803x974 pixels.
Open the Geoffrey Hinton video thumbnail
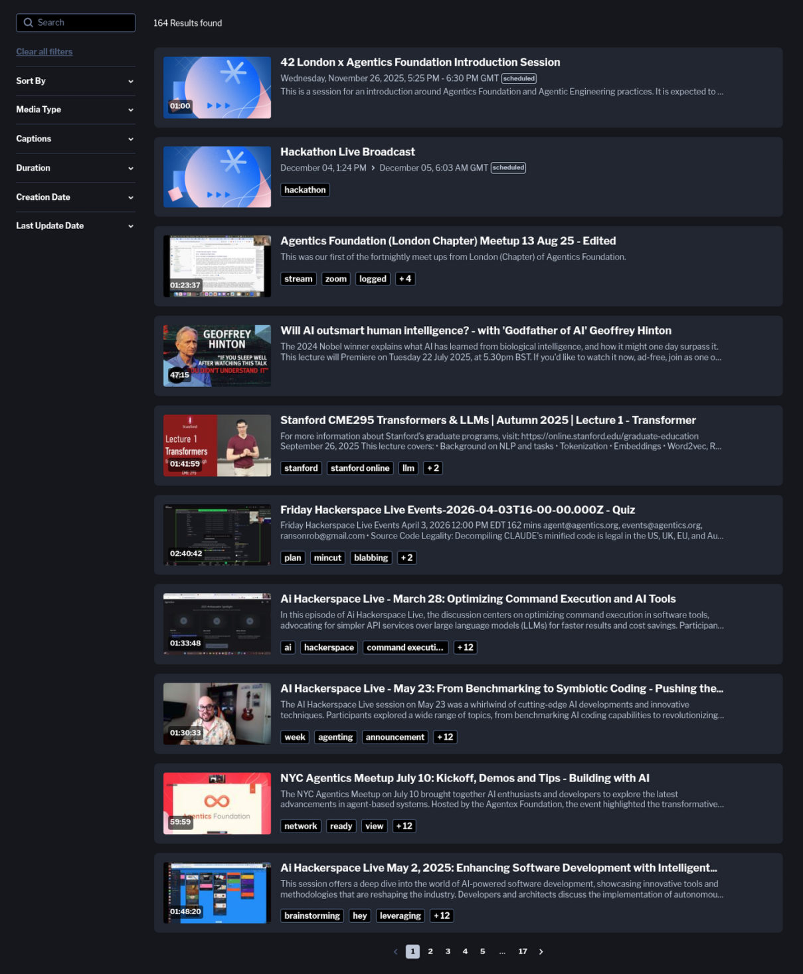(217, 356)
